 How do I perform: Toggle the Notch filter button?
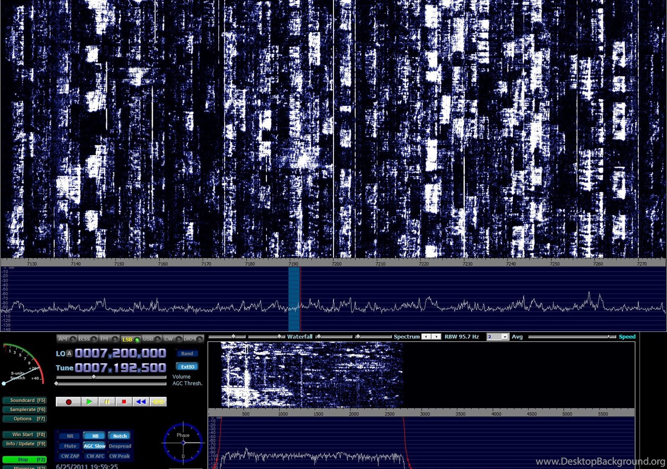(x=120, y=436)
